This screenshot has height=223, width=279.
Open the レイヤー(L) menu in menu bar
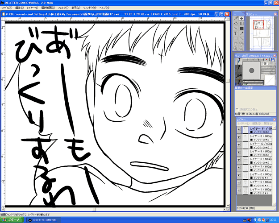pyautogui.click(x=33, y=8)
